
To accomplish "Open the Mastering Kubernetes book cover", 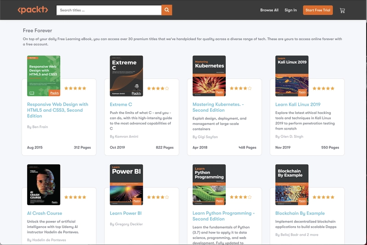I will click(209, 76).
